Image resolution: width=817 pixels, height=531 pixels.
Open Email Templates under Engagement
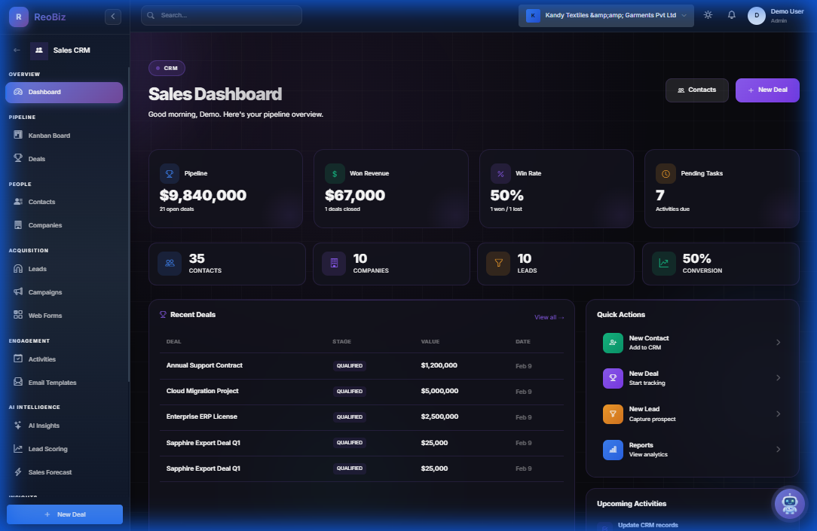pos(53,382)
